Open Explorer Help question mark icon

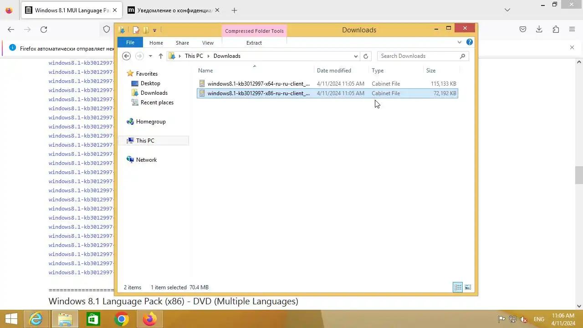coord(470,42)
